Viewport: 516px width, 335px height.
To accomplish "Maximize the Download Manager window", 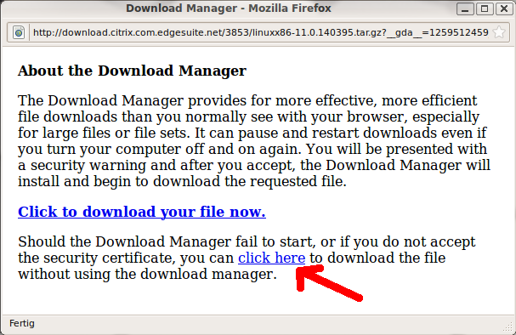I will coord(485,9).
